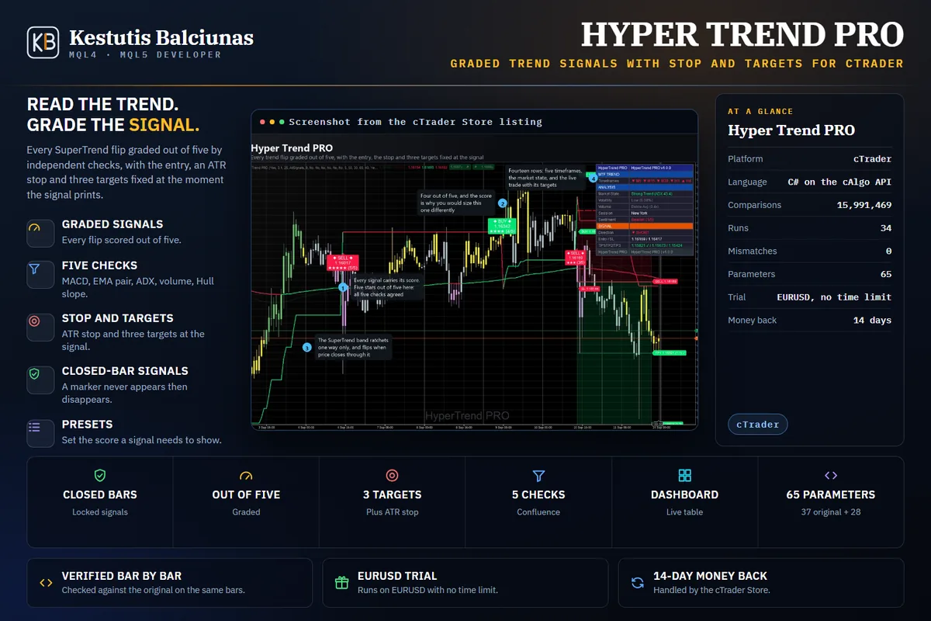Click the Platform row value cTrader

(872, 159)
